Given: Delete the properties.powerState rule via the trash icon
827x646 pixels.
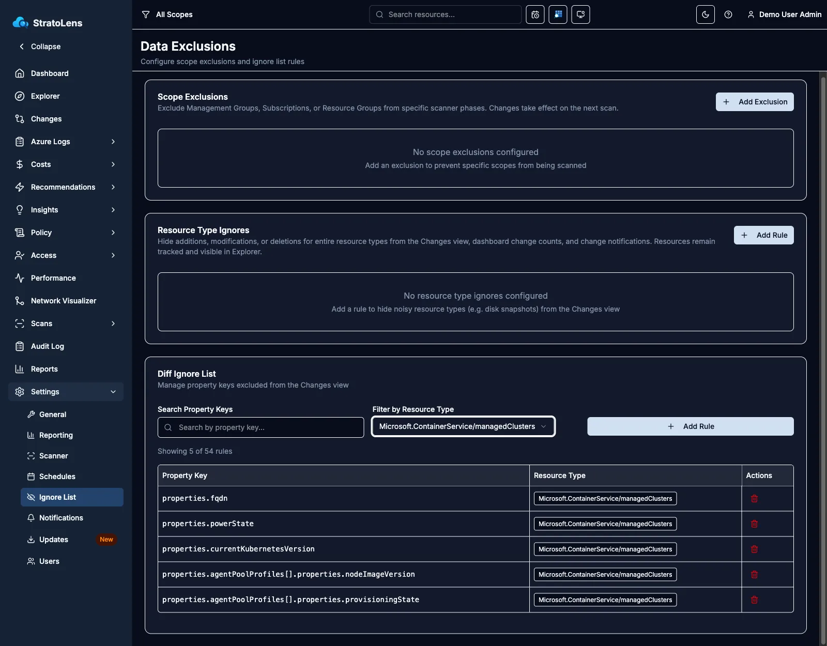Looking at the screenshot, I should [x=754, y=524].
